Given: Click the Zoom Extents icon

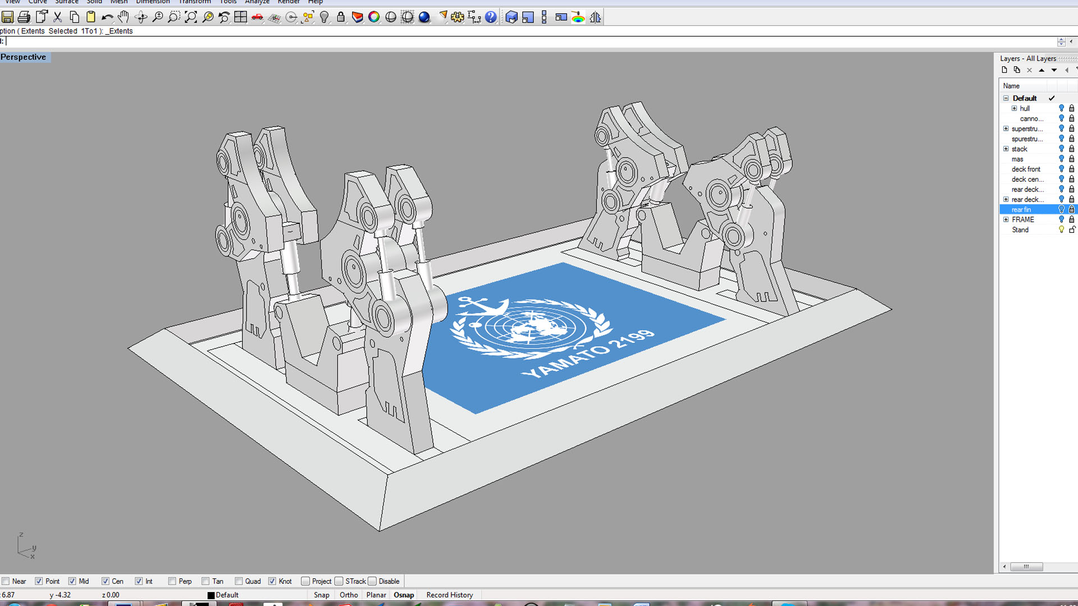Looking at the screenshot, I should click(191, 17).
